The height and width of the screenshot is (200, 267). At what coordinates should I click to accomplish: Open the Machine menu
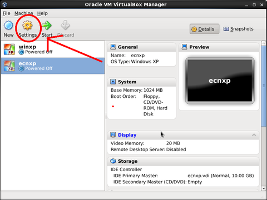coord(24,13)
